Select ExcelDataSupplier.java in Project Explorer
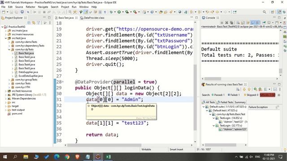This screenshot has height=161, width=287. [30, 76]
